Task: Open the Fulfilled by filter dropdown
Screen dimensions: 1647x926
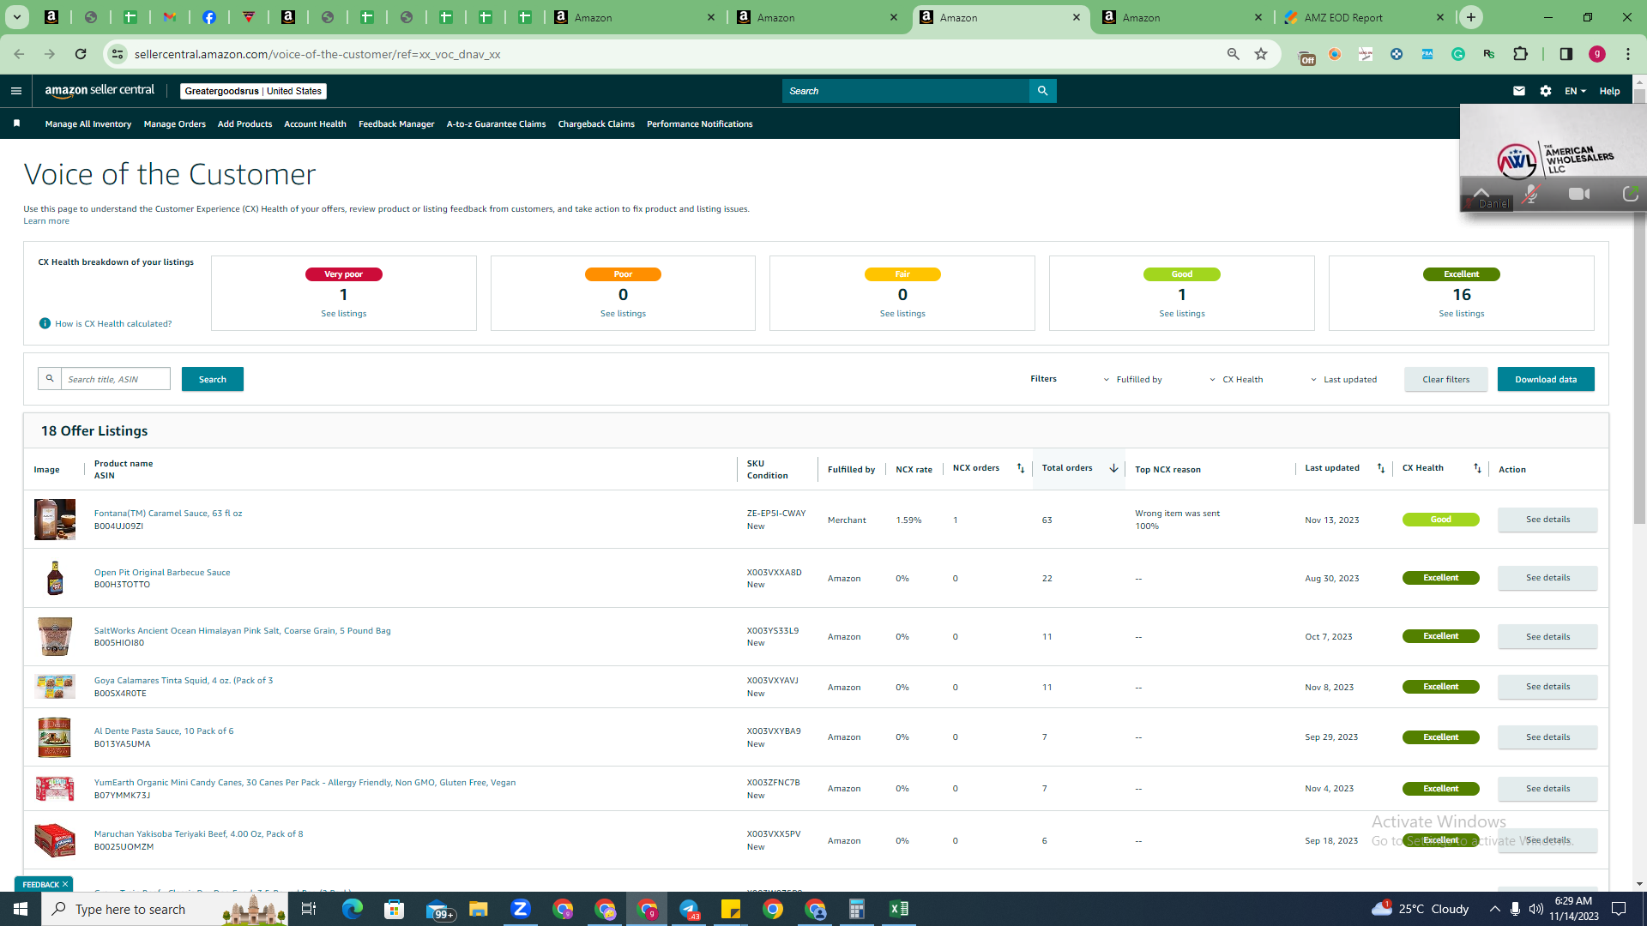Action: [1132, 379]
